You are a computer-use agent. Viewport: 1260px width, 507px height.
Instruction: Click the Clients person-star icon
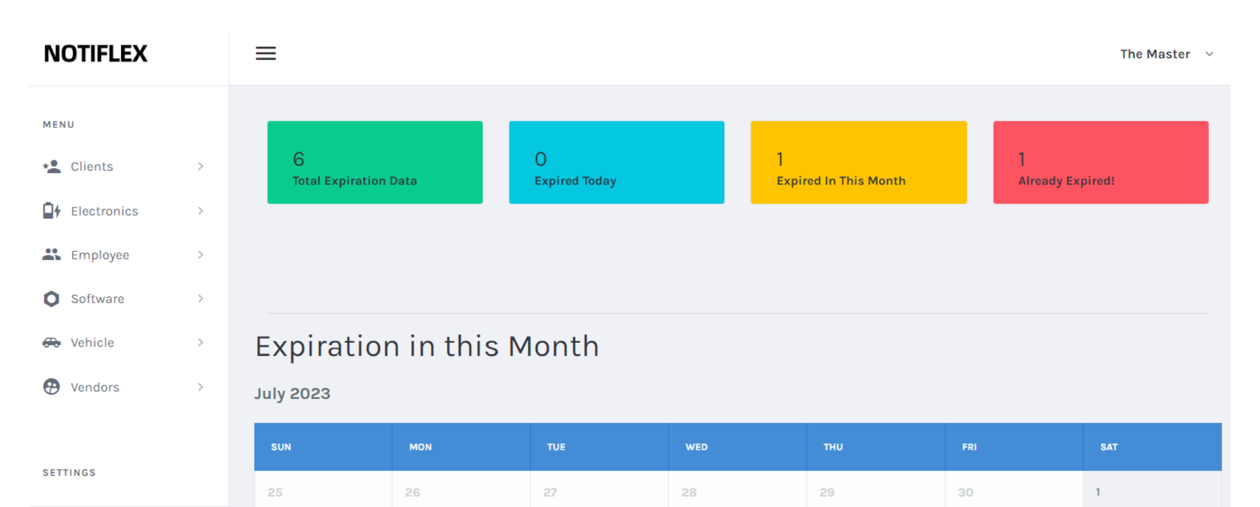(51, 167)
